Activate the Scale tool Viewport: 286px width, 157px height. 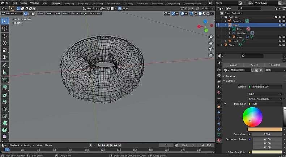[x=5, y=50]
